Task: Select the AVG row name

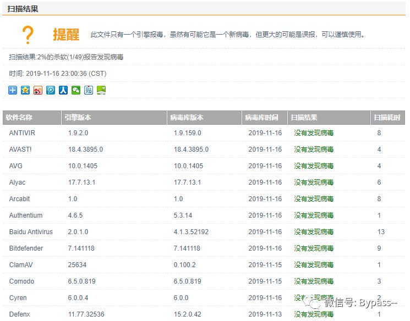Action: [x=16, y=166]
